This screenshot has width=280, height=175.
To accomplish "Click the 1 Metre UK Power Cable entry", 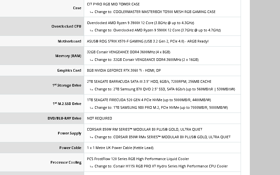I will point(120,148).
